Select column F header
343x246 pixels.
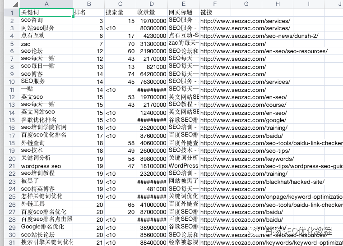[x=215, y=4]
